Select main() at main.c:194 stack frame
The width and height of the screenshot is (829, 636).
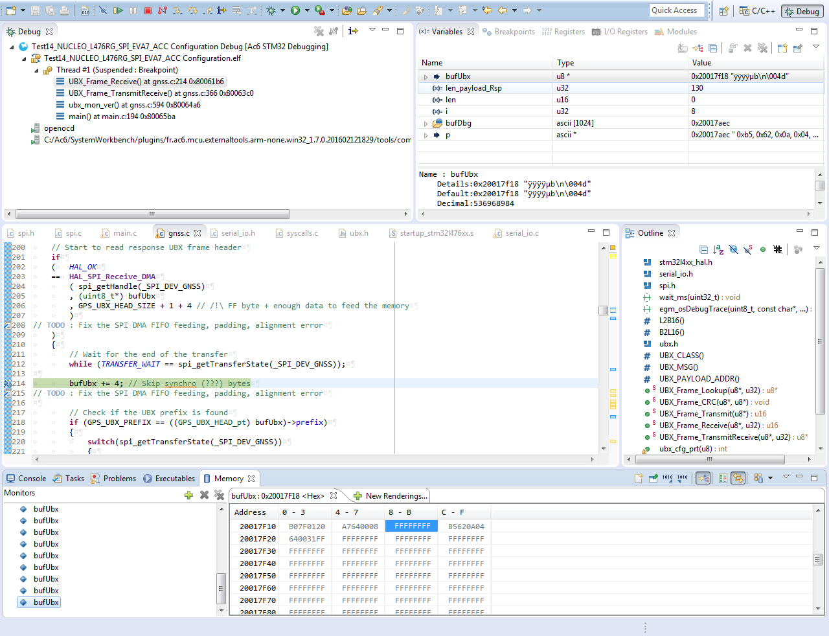coord(115,117)
